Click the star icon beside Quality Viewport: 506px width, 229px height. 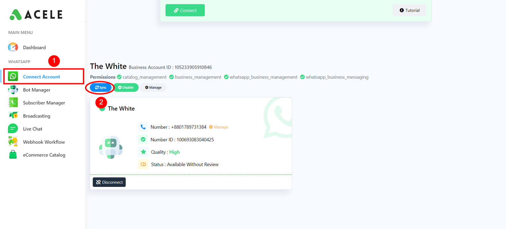[143, 152]
